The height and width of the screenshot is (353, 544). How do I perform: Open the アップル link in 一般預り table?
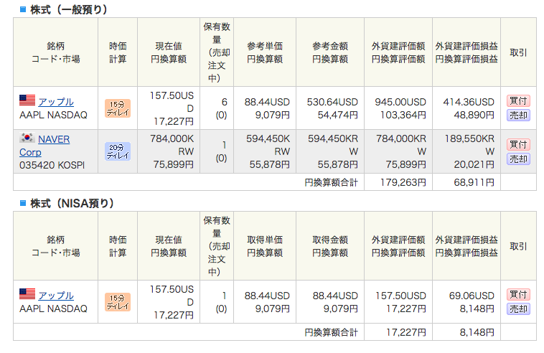coord(56,102)
